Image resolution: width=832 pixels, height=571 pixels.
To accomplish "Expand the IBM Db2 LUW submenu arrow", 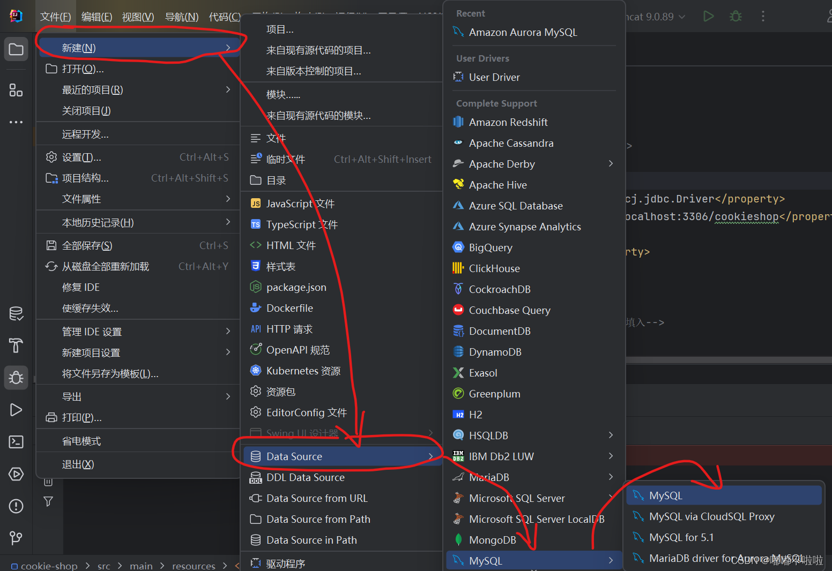I will tap(611, 456).
